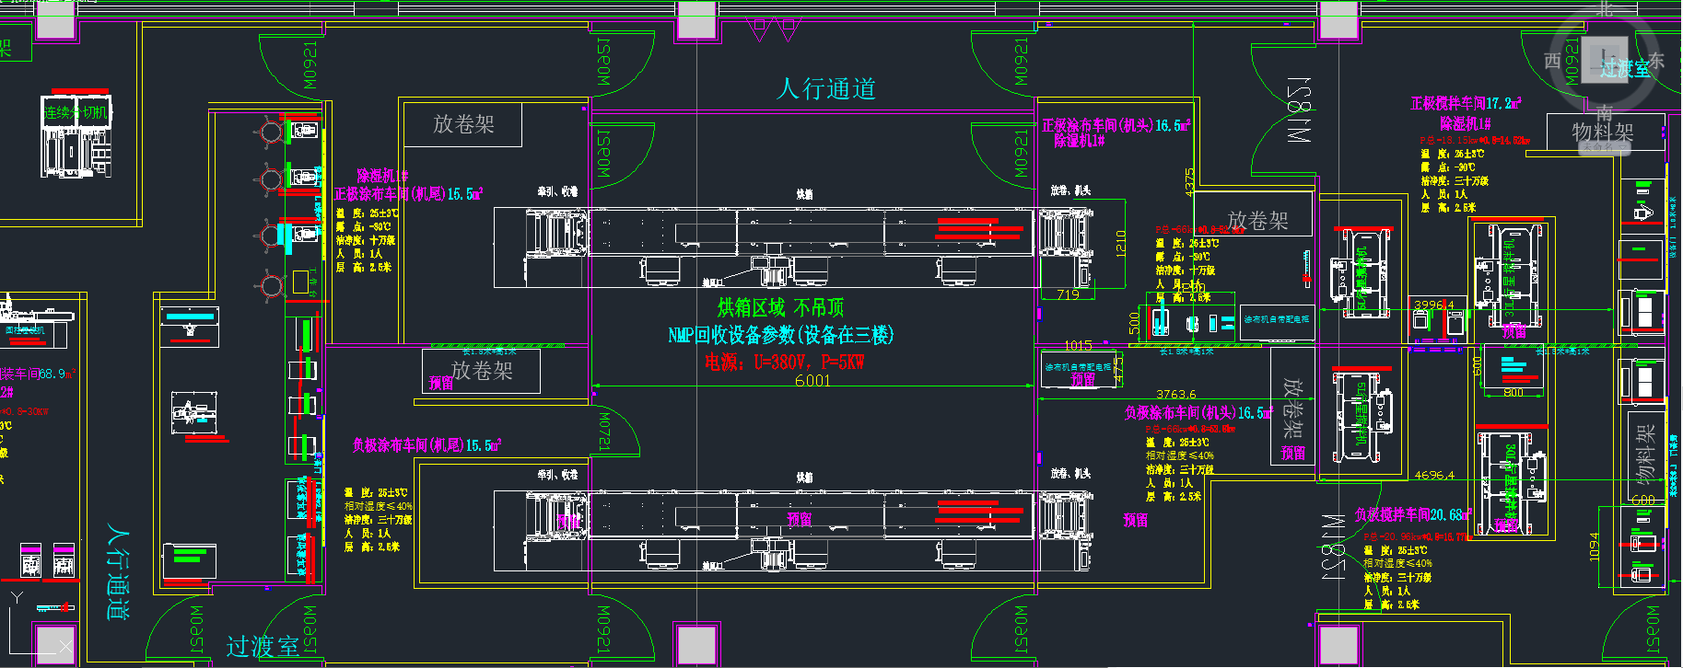Viewport: 1683px width, 668px height.
Task: Select label 负极涂布车间(机尾)15.5㎡
Action: (x=427, y=445)
